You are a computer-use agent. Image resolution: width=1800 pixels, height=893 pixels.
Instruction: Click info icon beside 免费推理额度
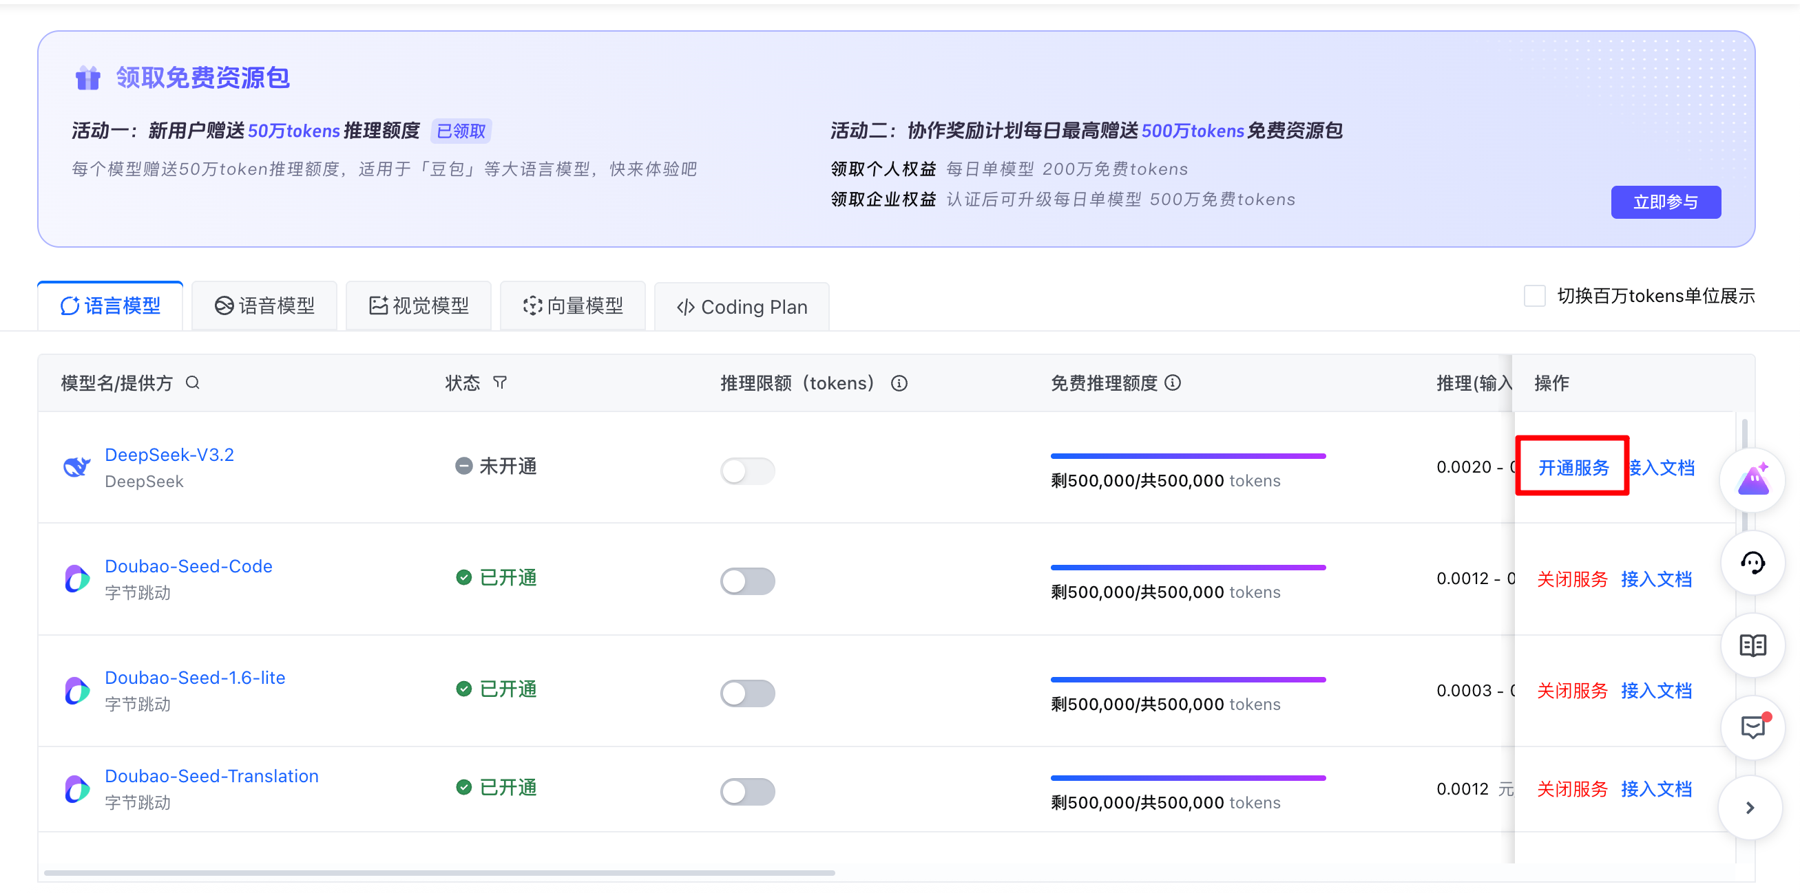(1173, 383)
